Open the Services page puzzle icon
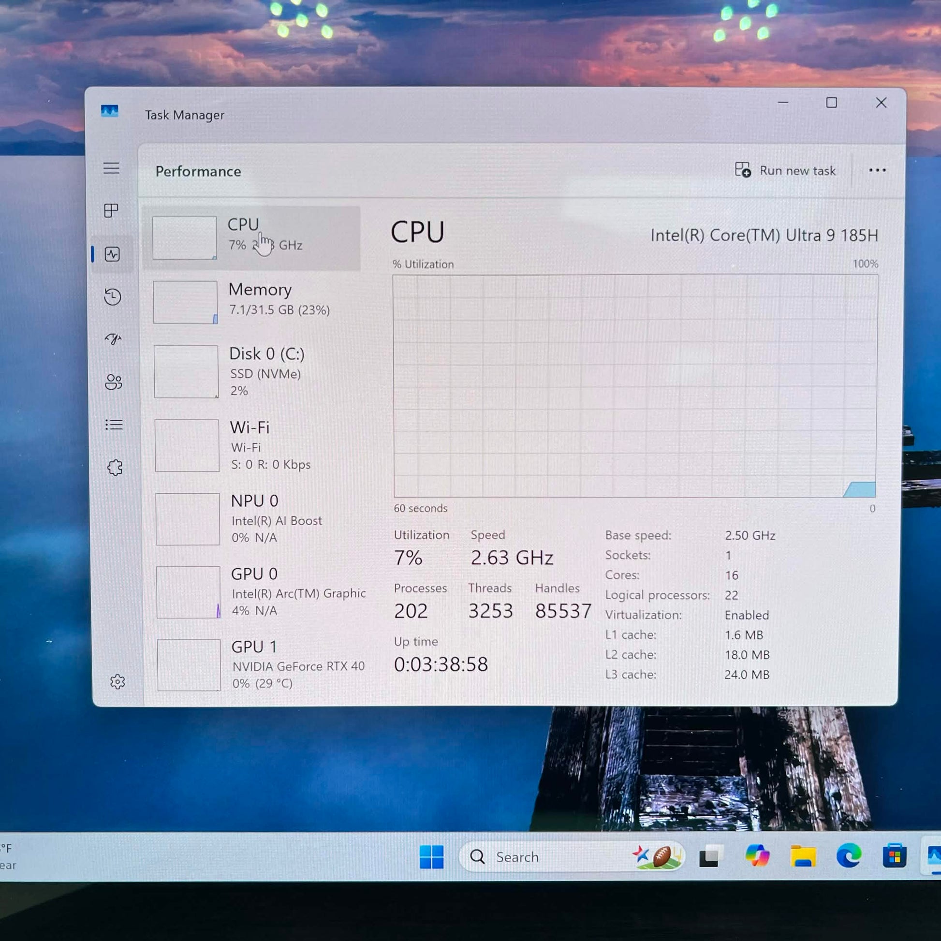Screen dimensions: 941x941 coord(115,468)
